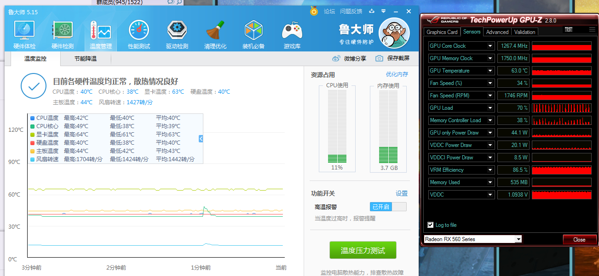Click the gold medal icon in title bar
The width and height of the screenshot is (599, 276).
tap(314, 11)
